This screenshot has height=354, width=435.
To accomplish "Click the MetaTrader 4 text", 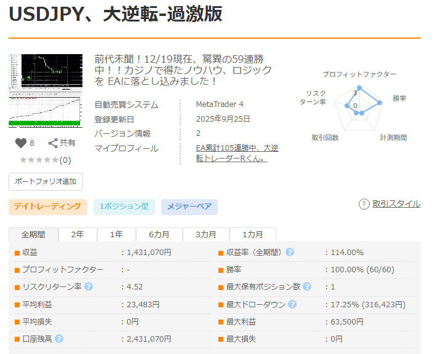I will tap(220, 104).
